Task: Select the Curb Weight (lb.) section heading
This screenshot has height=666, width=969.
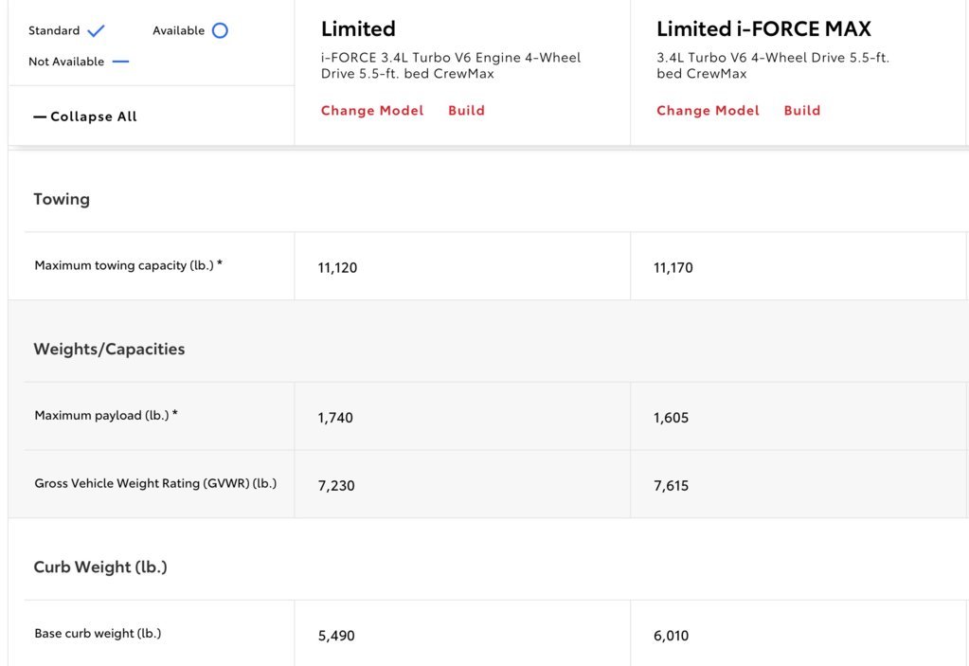Action: [x=100, y=567]
